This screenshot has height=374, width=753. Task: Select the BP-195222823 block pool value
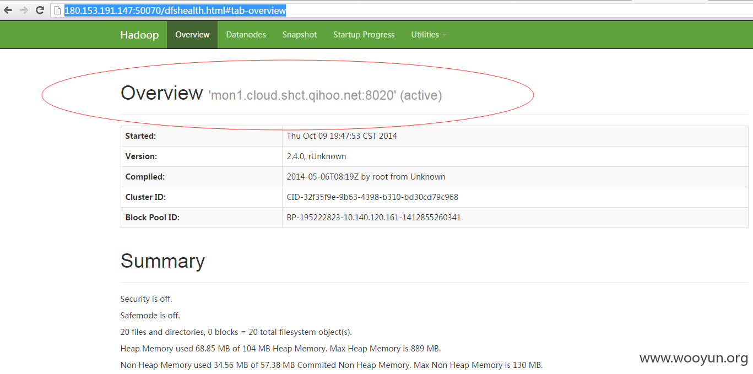pos(373,218)
